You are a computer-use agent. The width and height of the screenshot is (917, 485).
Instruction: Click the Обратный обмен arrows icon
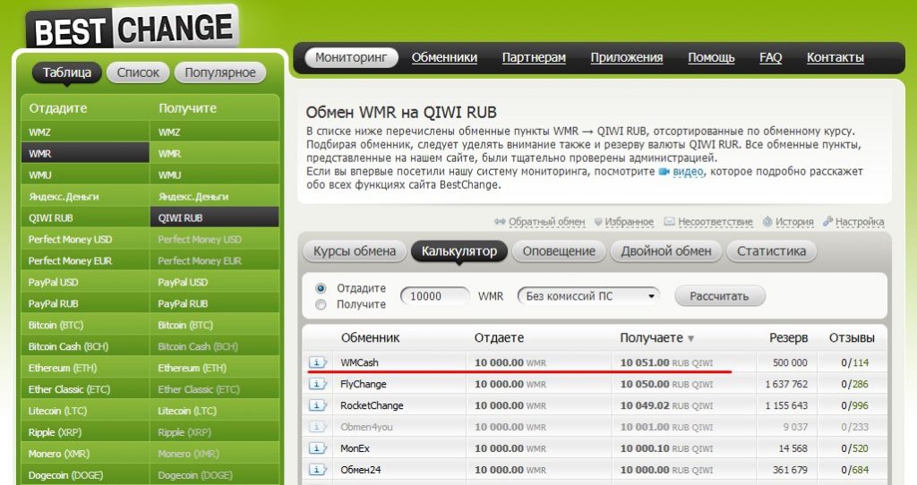coord(500,222)
